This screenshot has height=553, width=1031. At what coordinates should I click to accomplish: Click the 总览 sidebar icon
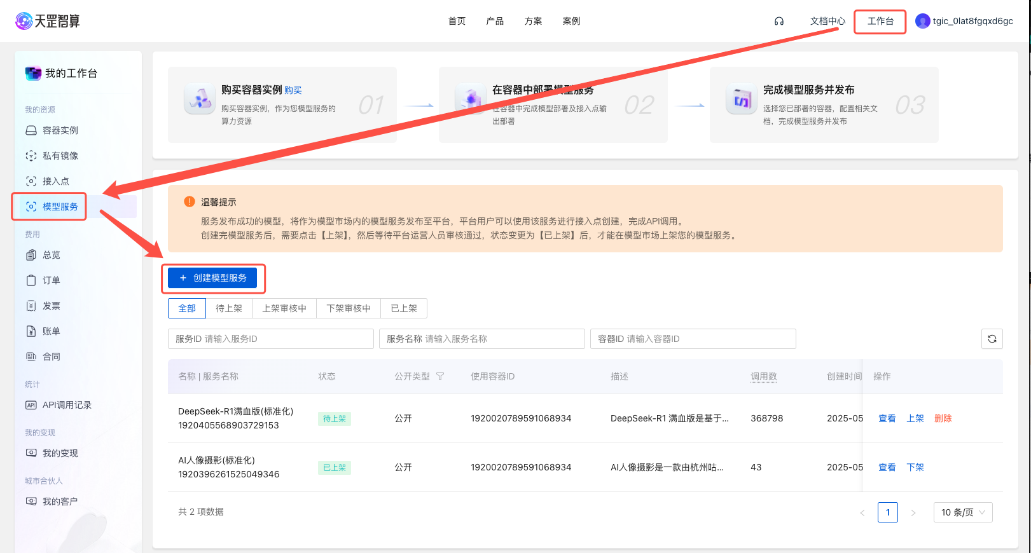click(x=31, y=255)
